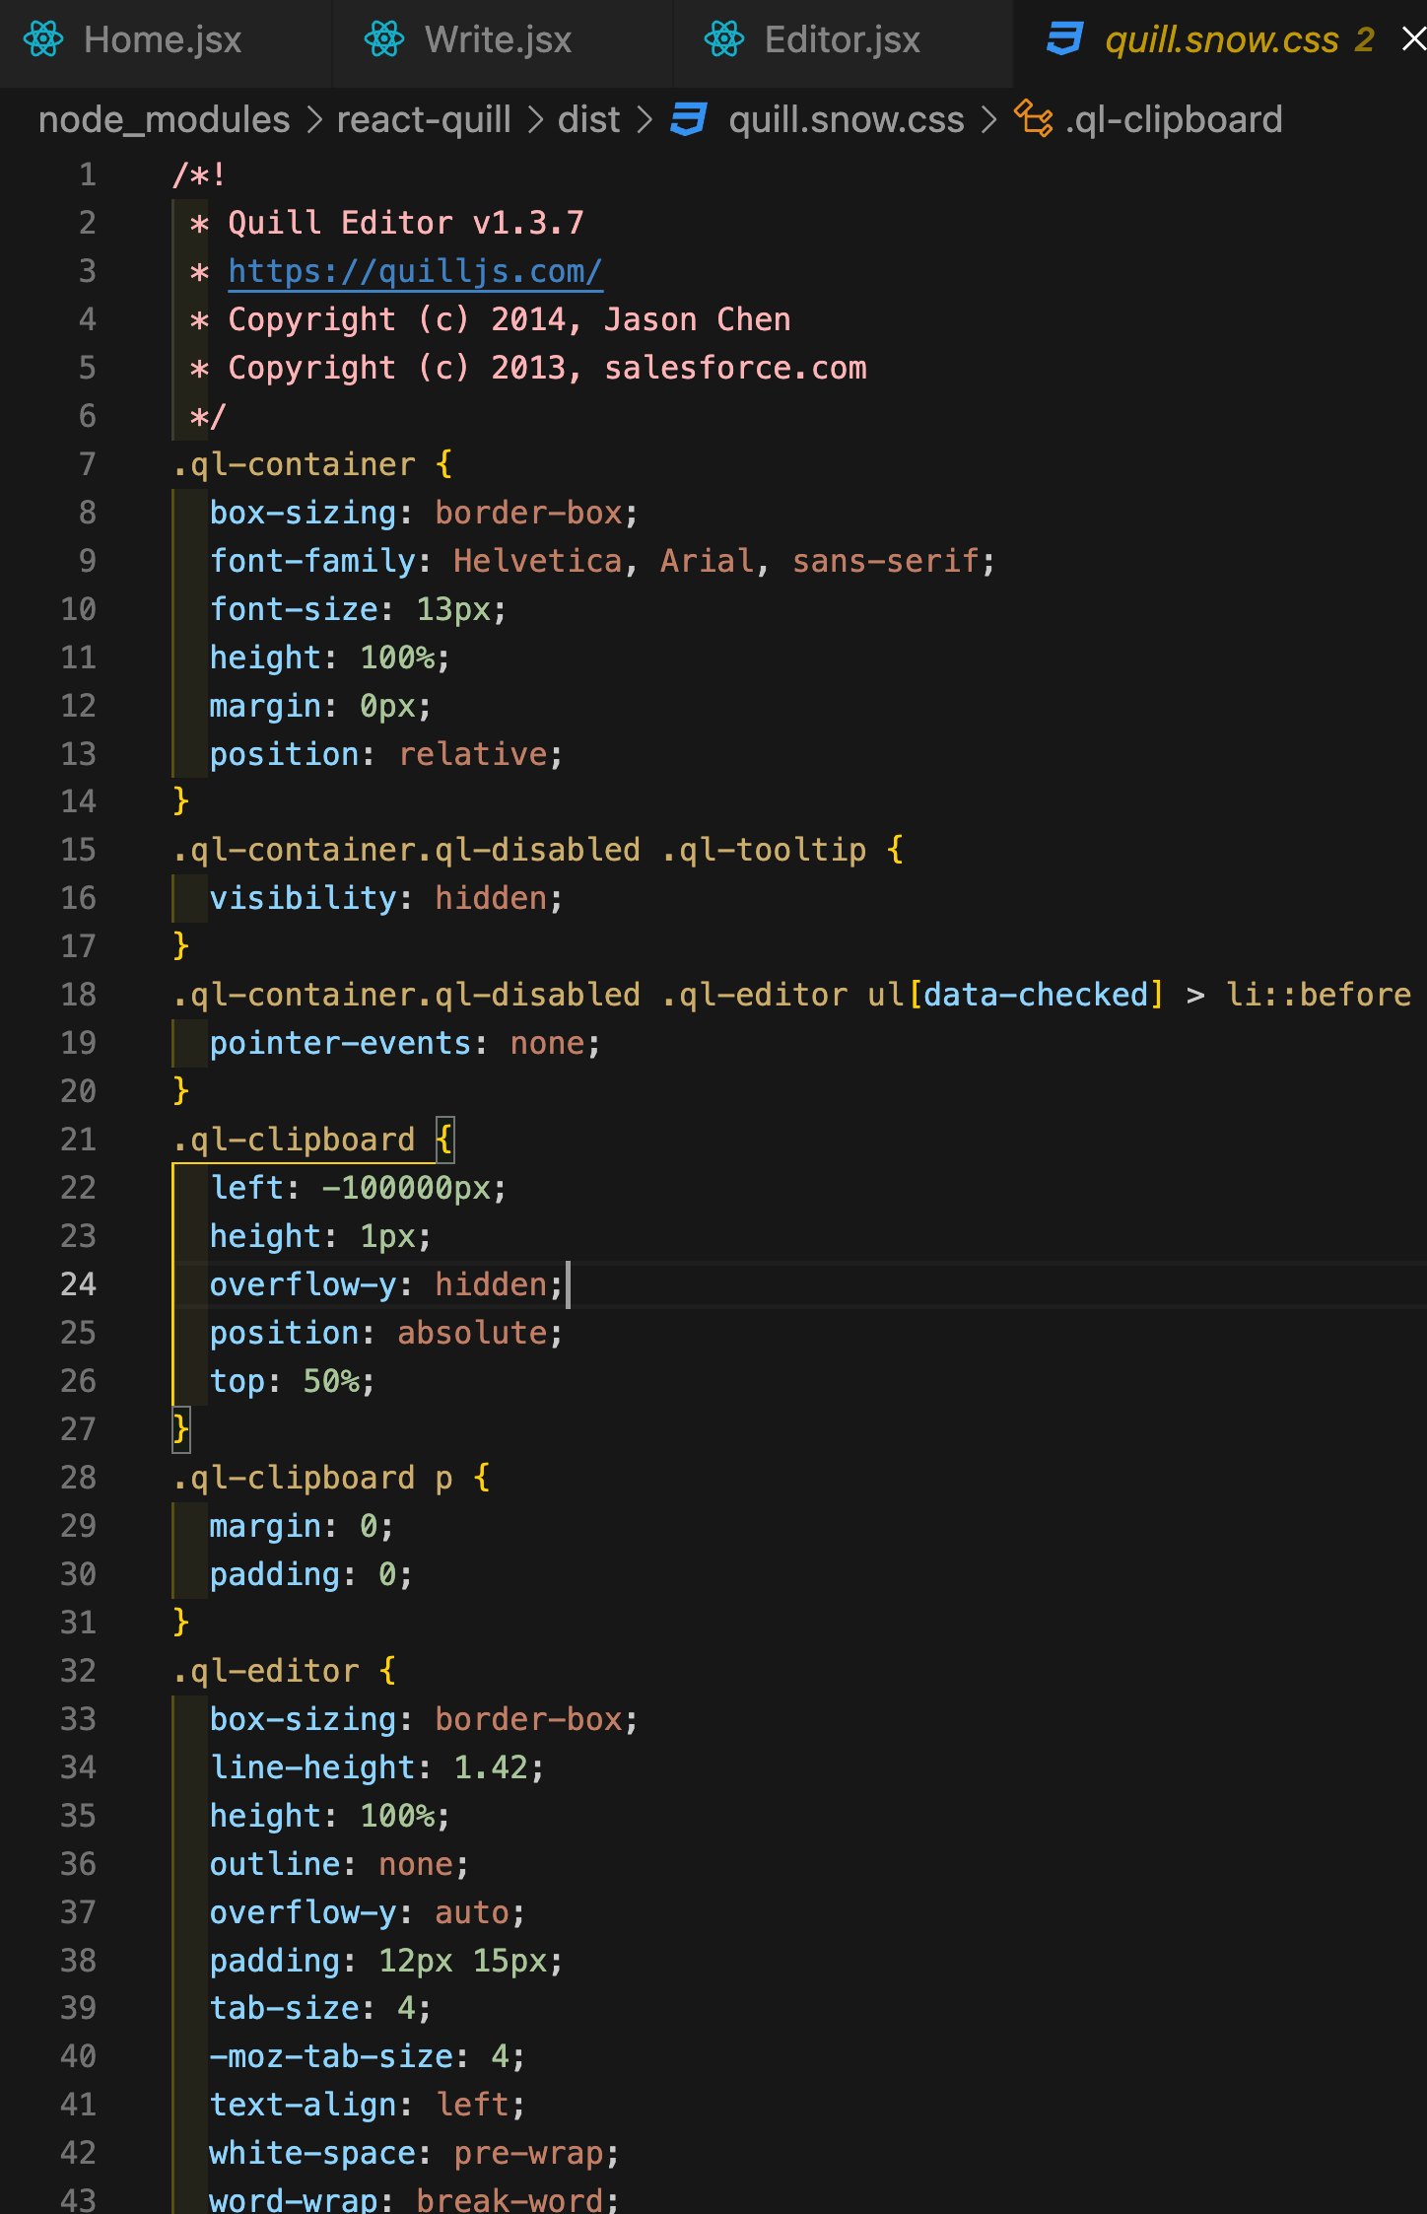Close the quill.snow.css tab
This screenshot has width=1427, height=2214.
tap(1414, 39)
